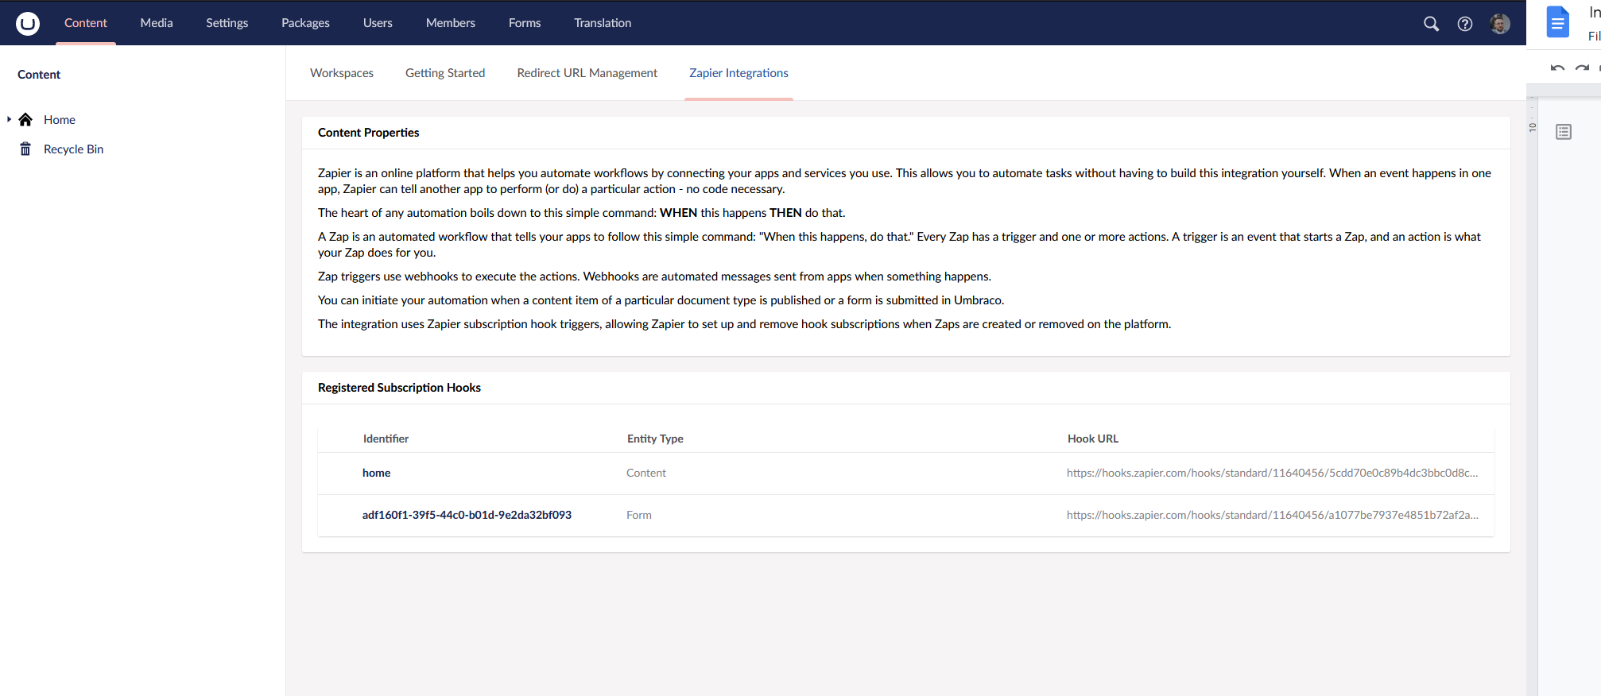Click the Recycle Bin trash icon
The image size is (1601, 696).
click(25, 149)
